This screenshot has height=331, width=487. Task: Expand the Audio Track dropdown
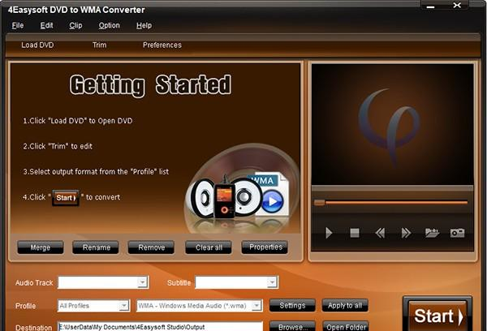pyautogui.click(x=142, y=282)
